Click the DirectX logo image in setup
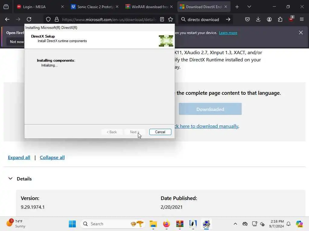309x231 pixels. pos(166,41)
